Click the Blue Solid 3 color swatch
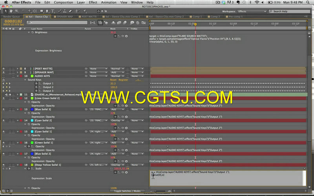The width and height of the screenshot is (314, 196). point(32,109)
